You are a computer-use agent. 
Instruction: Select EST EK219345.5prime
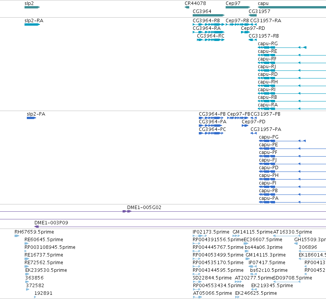coord(272,286)
